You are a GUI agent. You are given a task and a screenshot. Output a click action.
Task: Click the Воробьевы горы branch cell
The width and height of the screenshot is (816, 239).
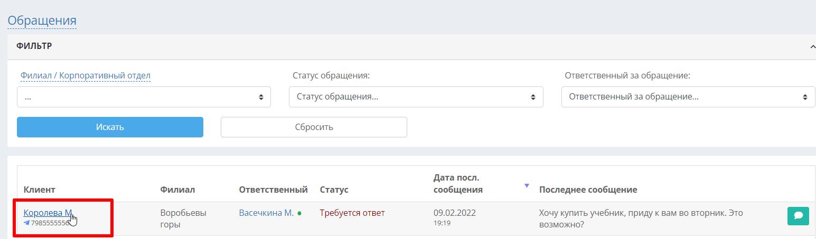click(x=183, y=218)
